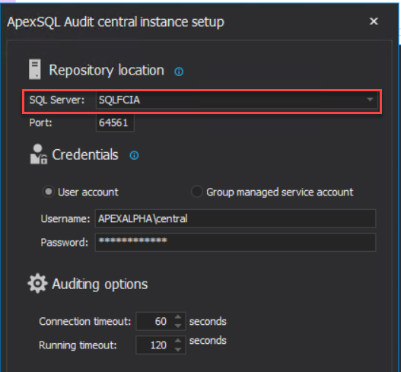Decrease Running timeout with down arrow
This screenshot has height=372, width=401.
[x=178, y=349]
